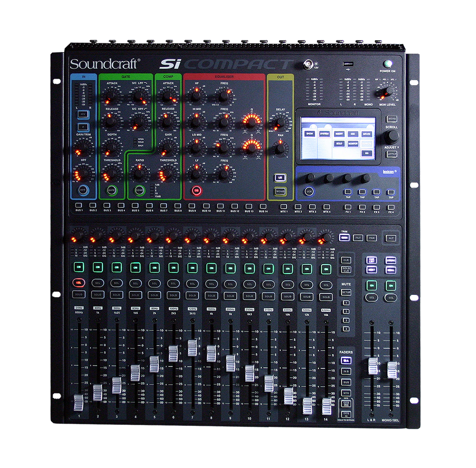Toggle the LR button in OUT section
This screenshot has height=468, width=476.
coord(280,177)
